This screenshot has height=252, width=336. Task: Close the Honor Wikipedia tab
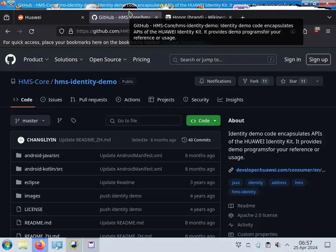pyautogui.click(x=230, y=17)
